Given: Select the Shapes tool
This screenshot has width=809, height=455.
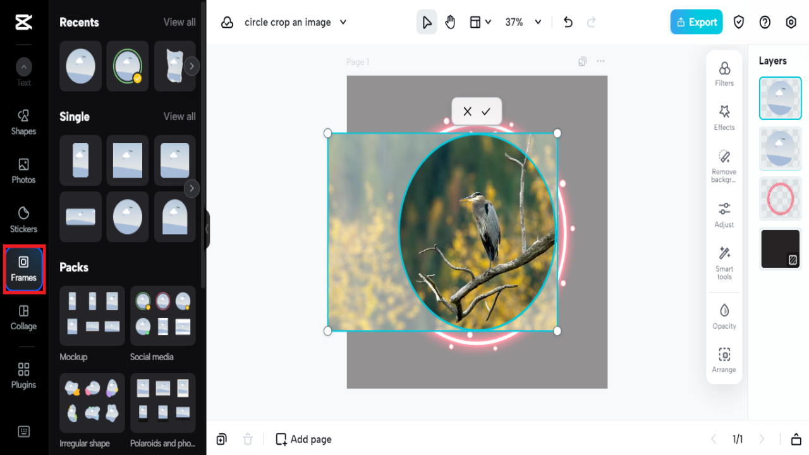Looking at the screenshot, I should coord(23,123).
